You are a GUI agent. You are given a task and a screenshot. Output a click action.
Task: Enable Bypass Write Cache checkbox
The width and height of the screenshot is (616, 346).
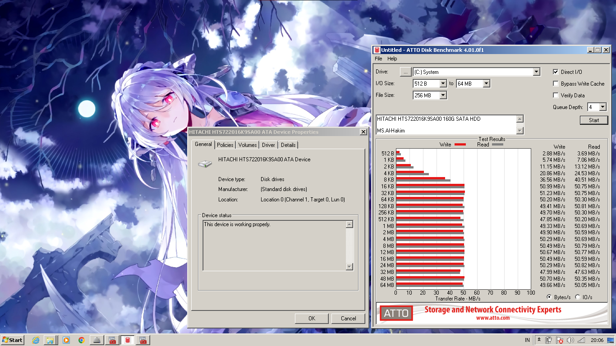pos(556,83)
